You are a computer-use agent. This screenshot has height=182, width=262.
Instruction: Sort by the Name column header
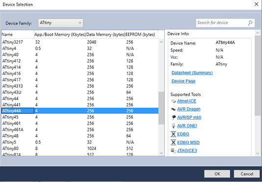pyautogui.click(x=18, y=34)
